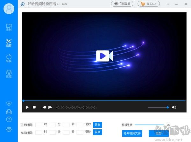The image size is (191, 142).
Task: Click the 开始时间 minute field
Action: [53, 125]
